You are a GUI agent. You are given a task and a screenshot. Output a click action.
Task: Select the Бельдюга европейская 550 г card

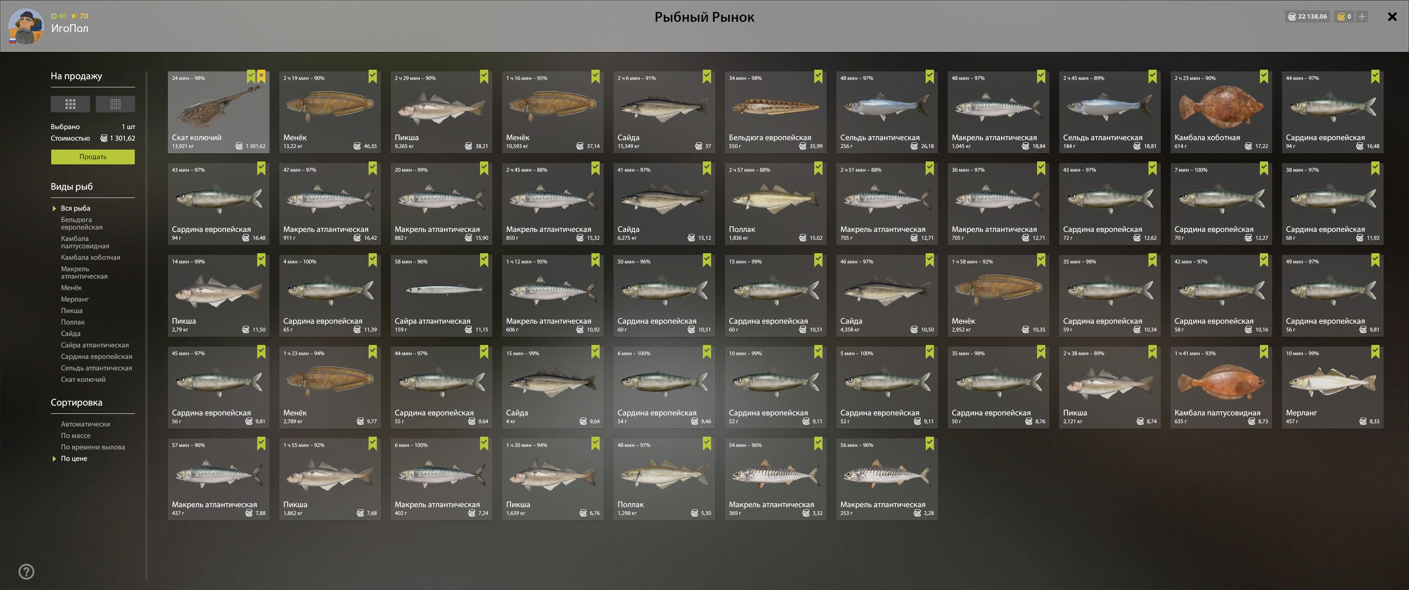[x=776, y=112]
